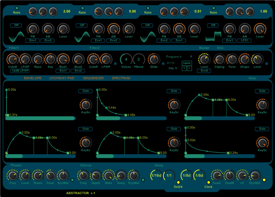Click the delay LP knob
Screen dimensions: 275x197
[242, 176]
